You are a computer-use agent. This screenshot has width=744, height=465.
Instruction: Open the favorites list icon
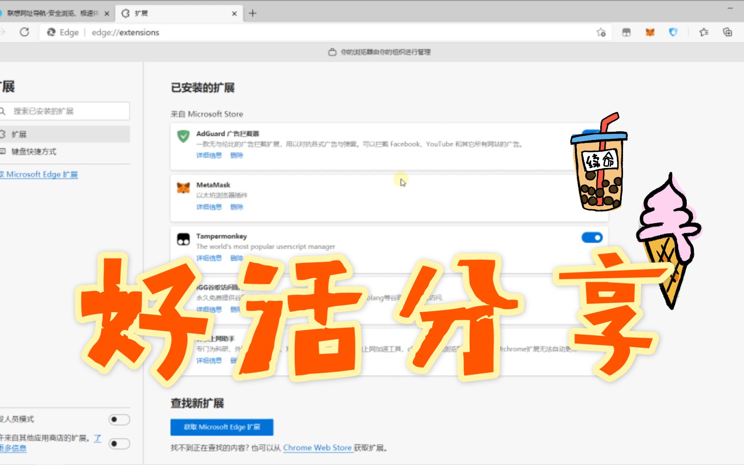tap(704, 32)
